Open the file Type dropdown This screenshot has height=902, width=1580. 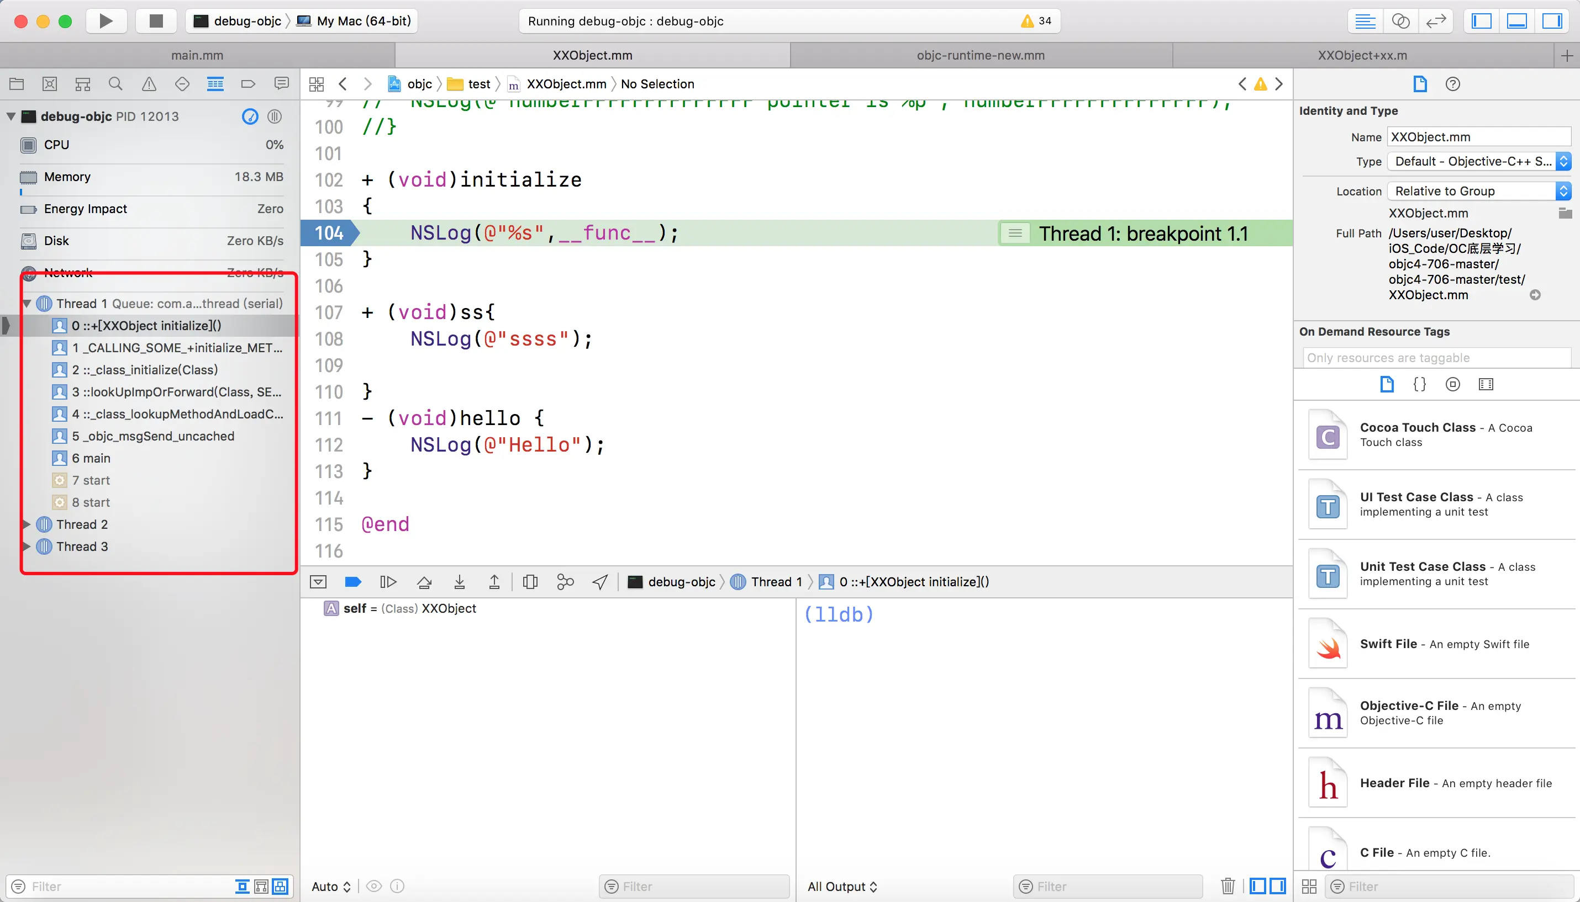pyautogui.click(x=1478, y=162)
